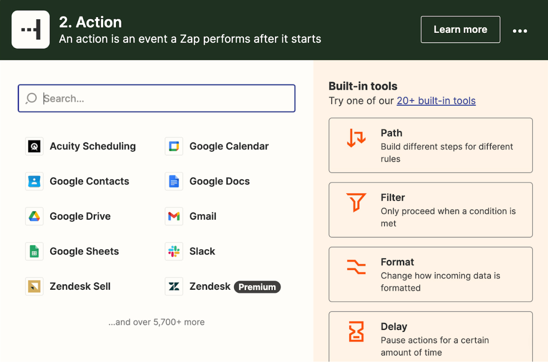Screen dimensions: 548x362
Task: Click the Zendesk Premium badge
Action: point(257,287)
